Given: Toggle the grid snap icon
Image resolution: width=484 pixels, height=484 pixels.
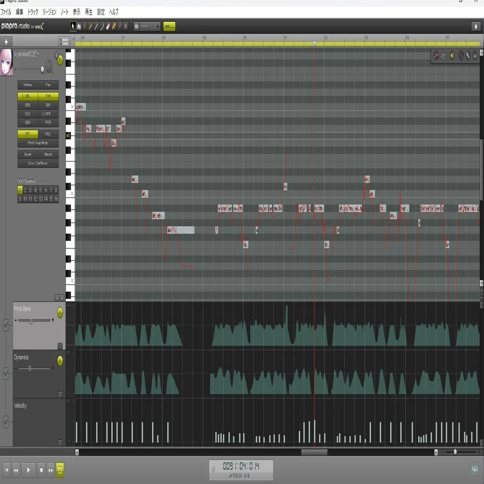Looking at the screenshot, I should 136,27.
